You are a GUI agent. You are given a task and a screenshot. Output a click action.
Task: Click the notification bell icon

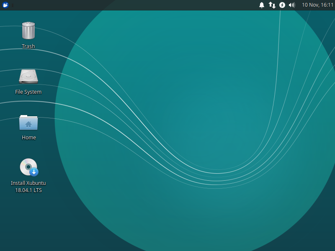pos(262,5)
